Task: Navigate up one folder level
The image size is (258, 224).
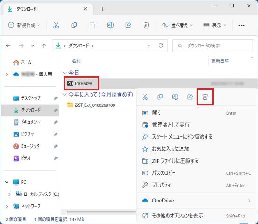Action: 44,45
